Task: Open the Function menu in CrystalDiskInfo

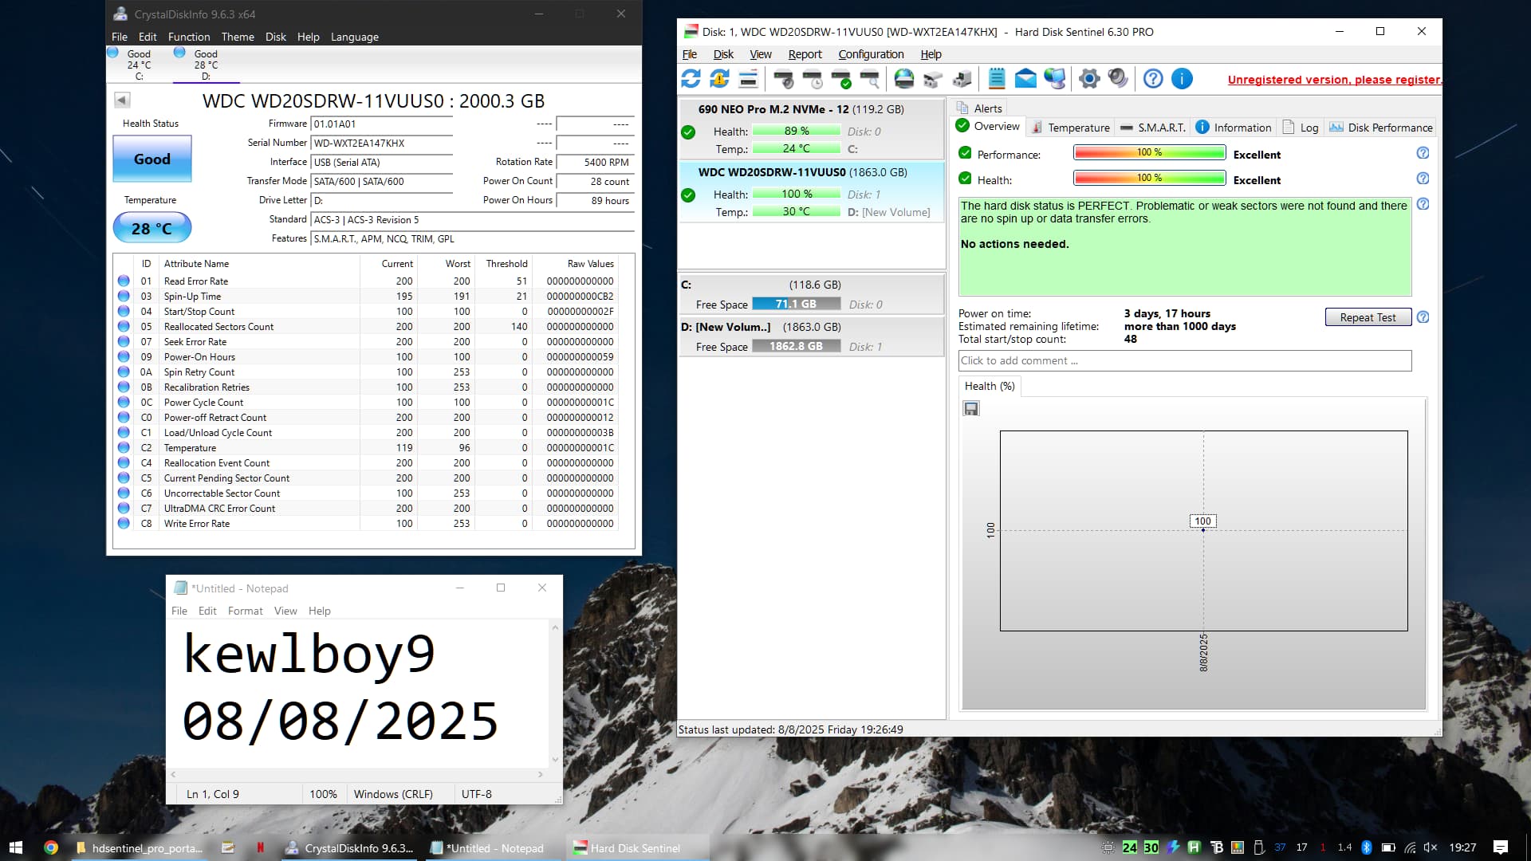Action: [189, 37]
